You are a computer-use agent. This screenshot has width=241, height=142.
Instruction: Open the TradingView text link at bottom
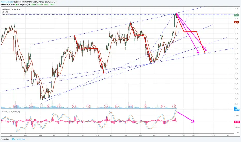(20, 139)
